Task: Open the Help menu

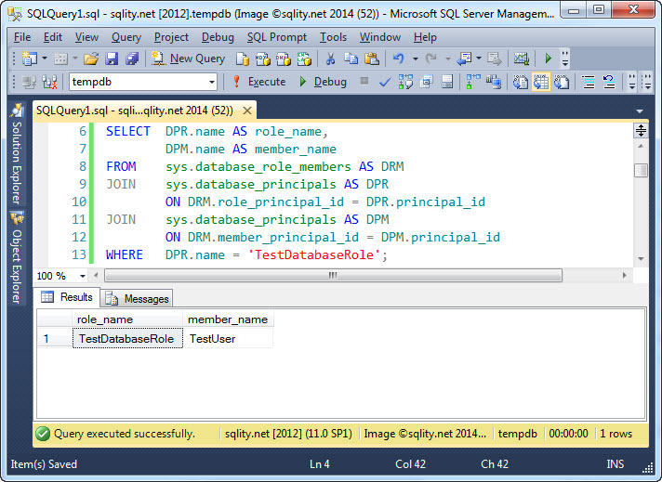Action: point(425,37)
